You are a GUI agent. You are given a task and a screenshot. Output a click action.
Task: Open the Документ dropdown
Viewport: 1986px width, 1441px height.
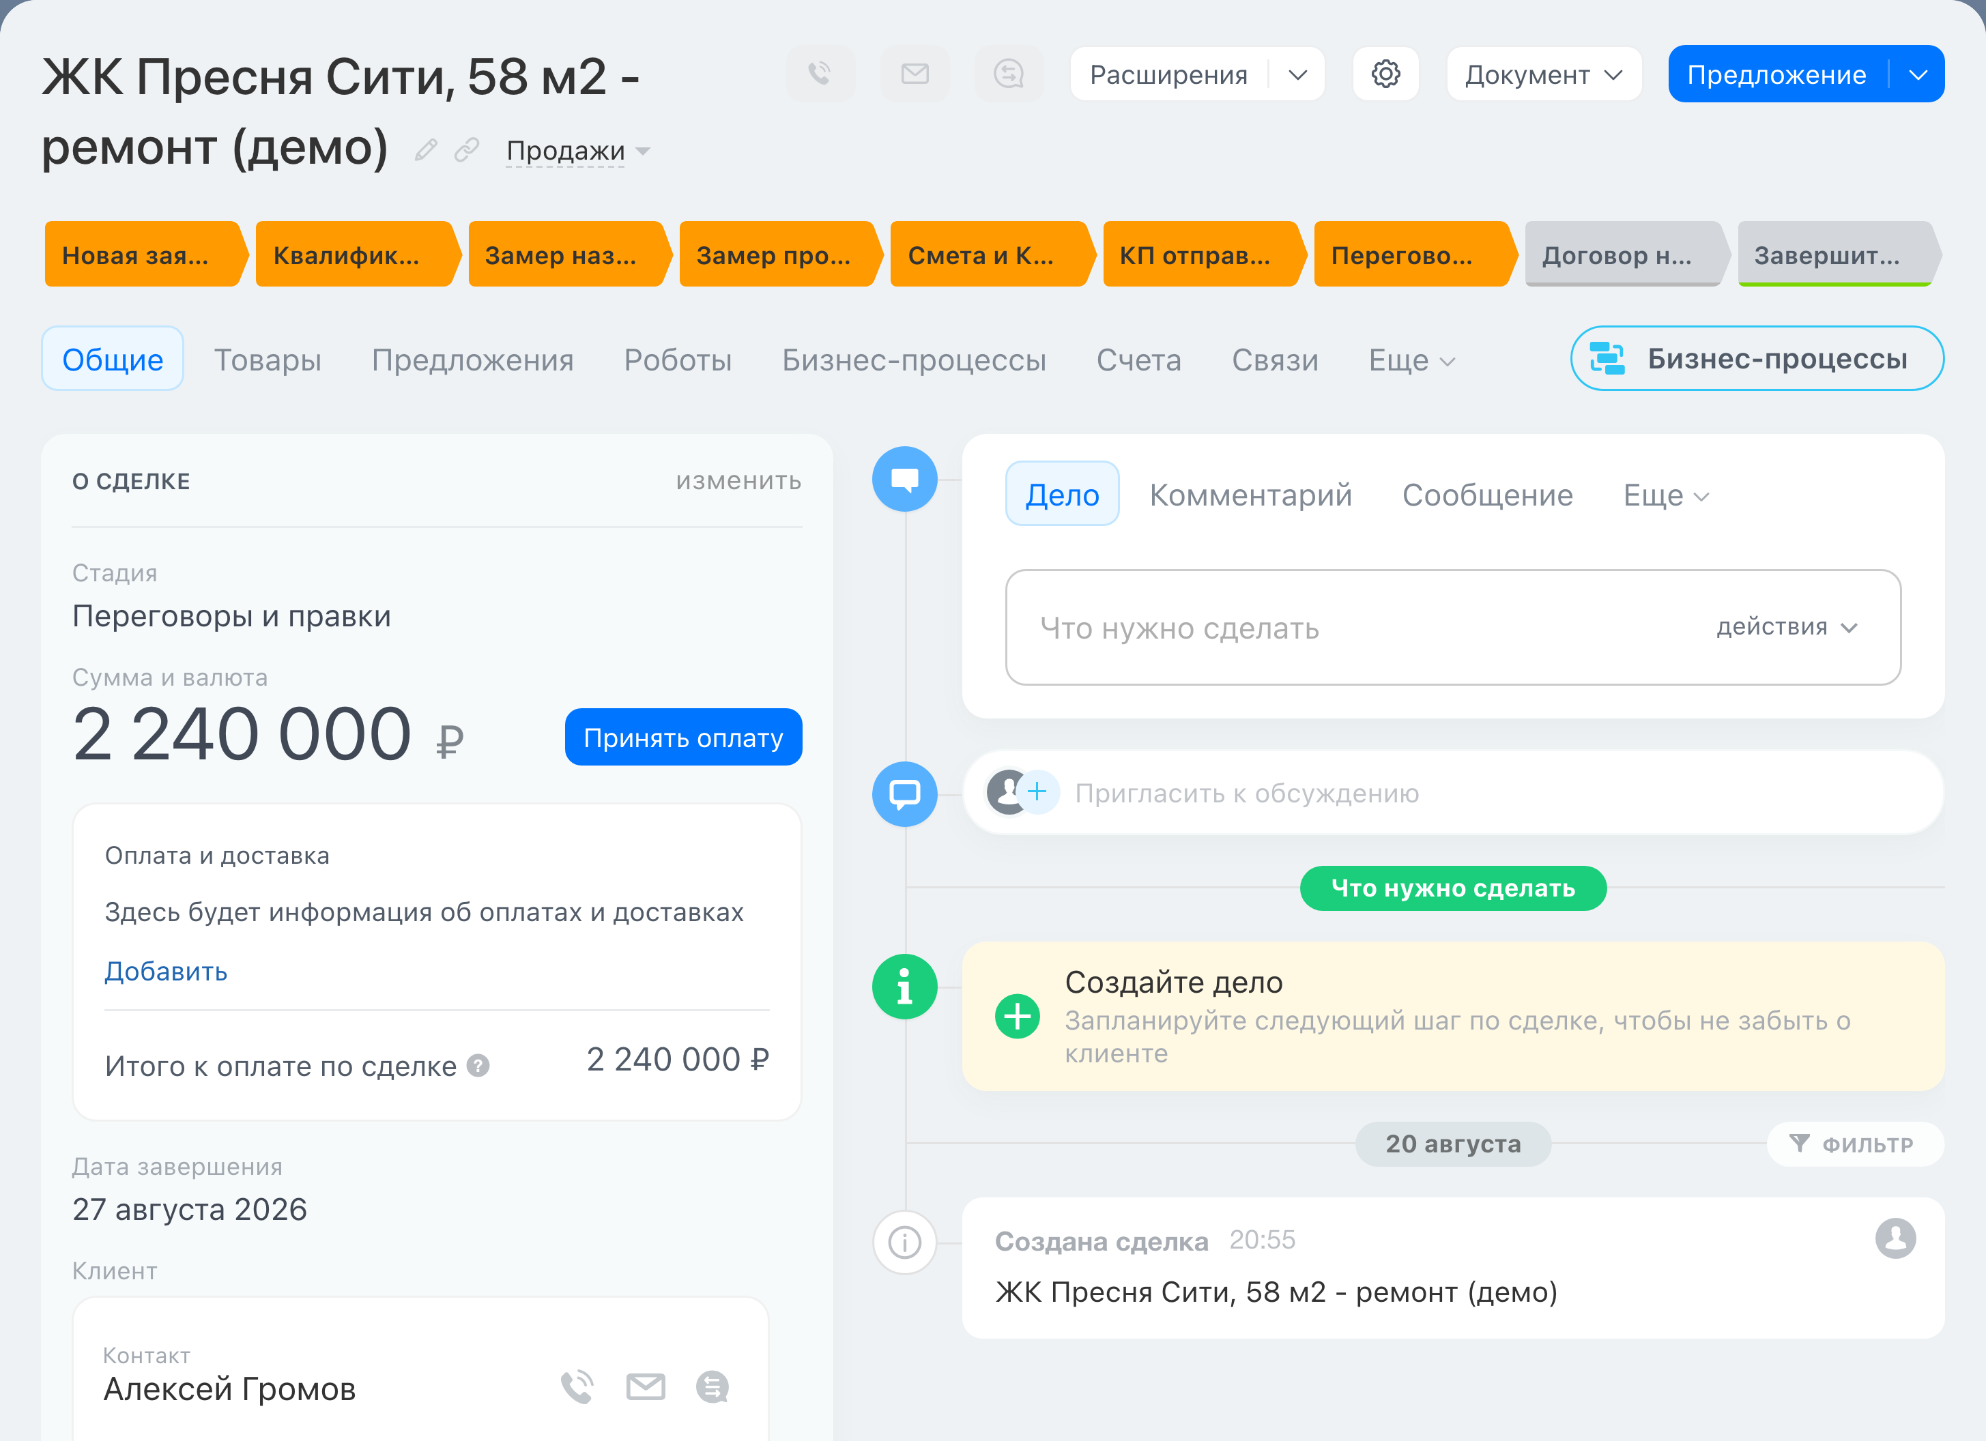[1544, 74]
